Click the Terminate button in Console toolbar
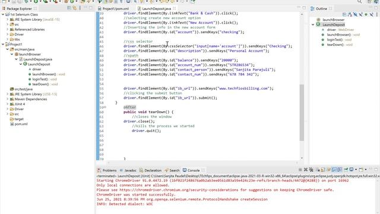 (x=300, y=169)
